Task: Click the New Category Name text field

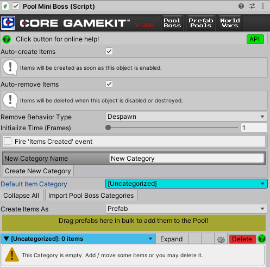Action: click(186, 159)
